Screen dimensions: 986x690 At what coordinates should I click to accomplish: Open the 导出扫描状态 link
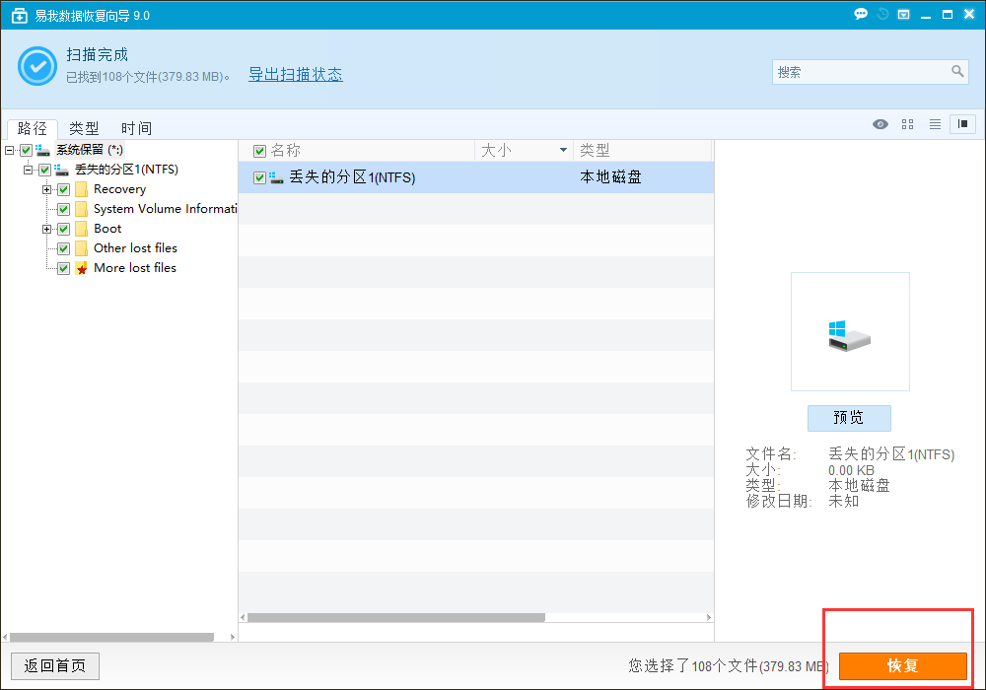click(295, 75)
